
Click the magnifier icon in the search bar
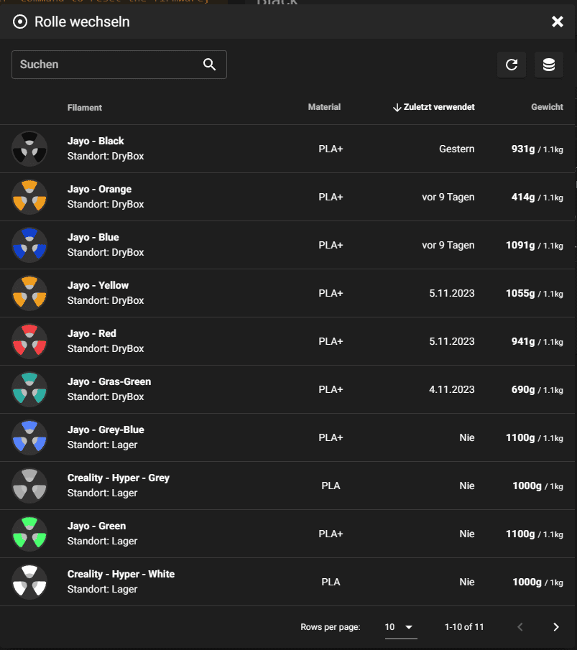(209, 64)
